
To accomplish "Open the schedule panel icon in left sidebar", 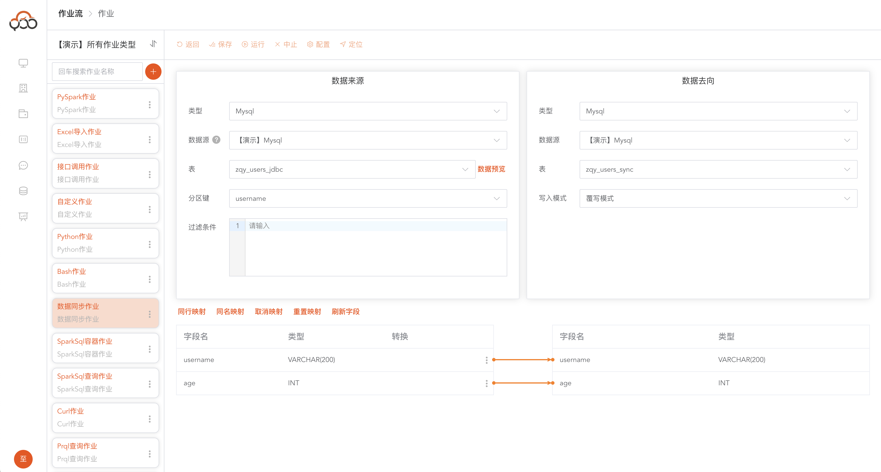I will tap(23, 139).
